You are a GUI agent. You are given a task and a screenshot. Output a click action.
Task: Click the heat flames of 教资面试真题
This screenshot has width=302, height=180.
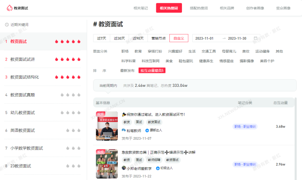pyautogui.click(x=70, y=95)
